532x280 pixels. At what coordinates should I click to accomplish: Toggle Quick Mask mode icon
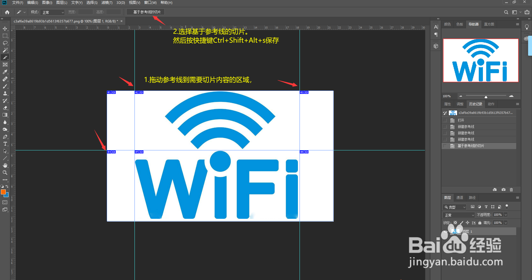coord(5,202)
